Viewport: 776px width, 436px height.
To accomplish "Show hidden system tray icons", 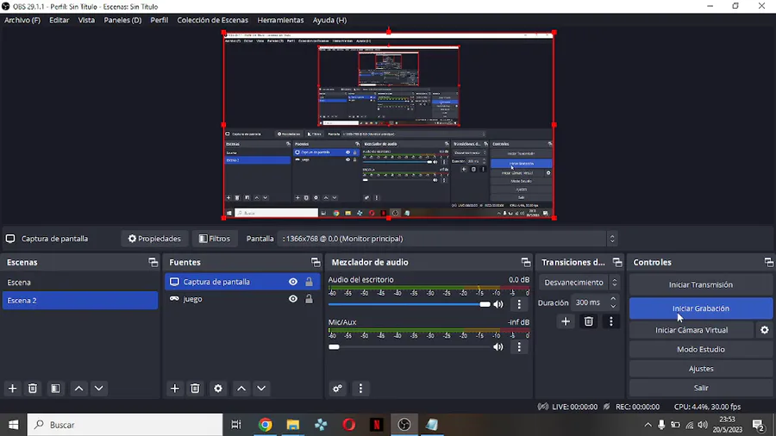I will tap(648, 425).
